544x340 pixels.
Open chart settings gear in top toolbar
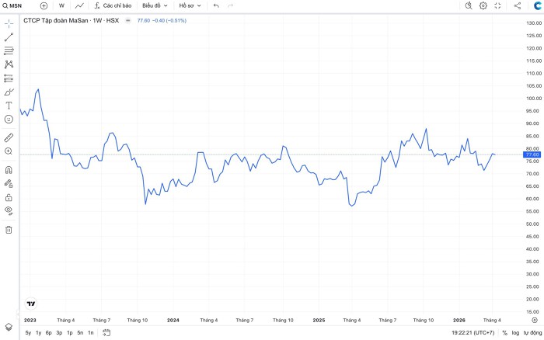tap(483, 5)
